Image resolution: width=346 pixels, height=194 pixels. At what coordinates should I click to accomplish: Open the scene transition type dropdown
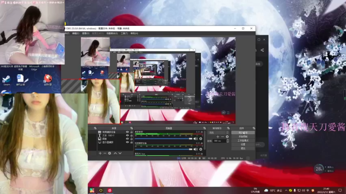coord(219,133)
